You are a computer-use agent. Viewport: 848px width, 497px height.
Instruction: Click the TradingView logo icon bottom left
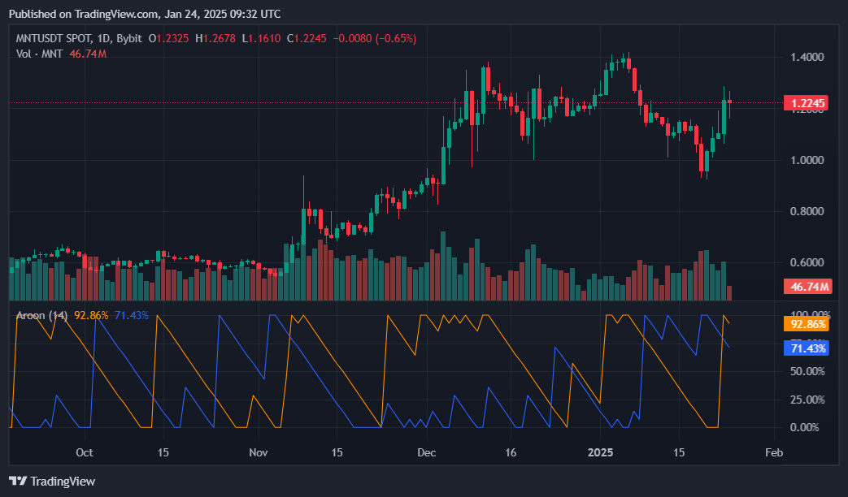18,481
